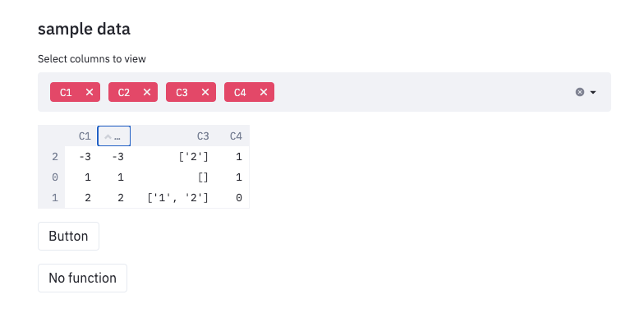Click the C4 value 0 cell

tap(233, 198)
